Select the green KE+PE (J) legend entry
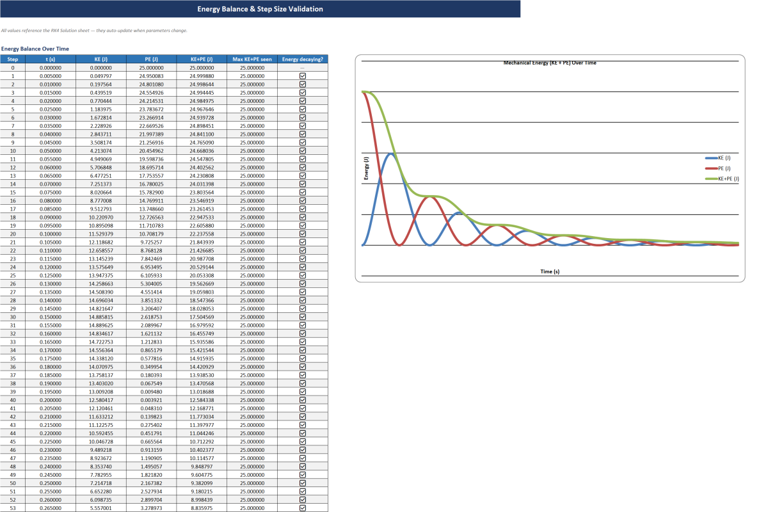768x512 pixels. coord(724,179)
